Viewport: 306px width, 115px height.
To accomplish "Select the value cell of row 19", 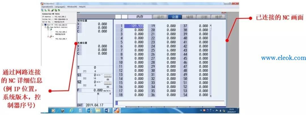I will (171, 26).
